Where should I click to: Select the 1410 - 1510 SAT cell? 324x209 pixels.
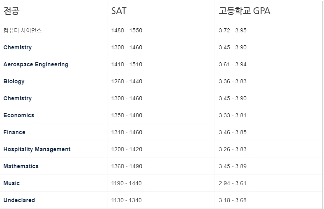[x=126, y=64]
